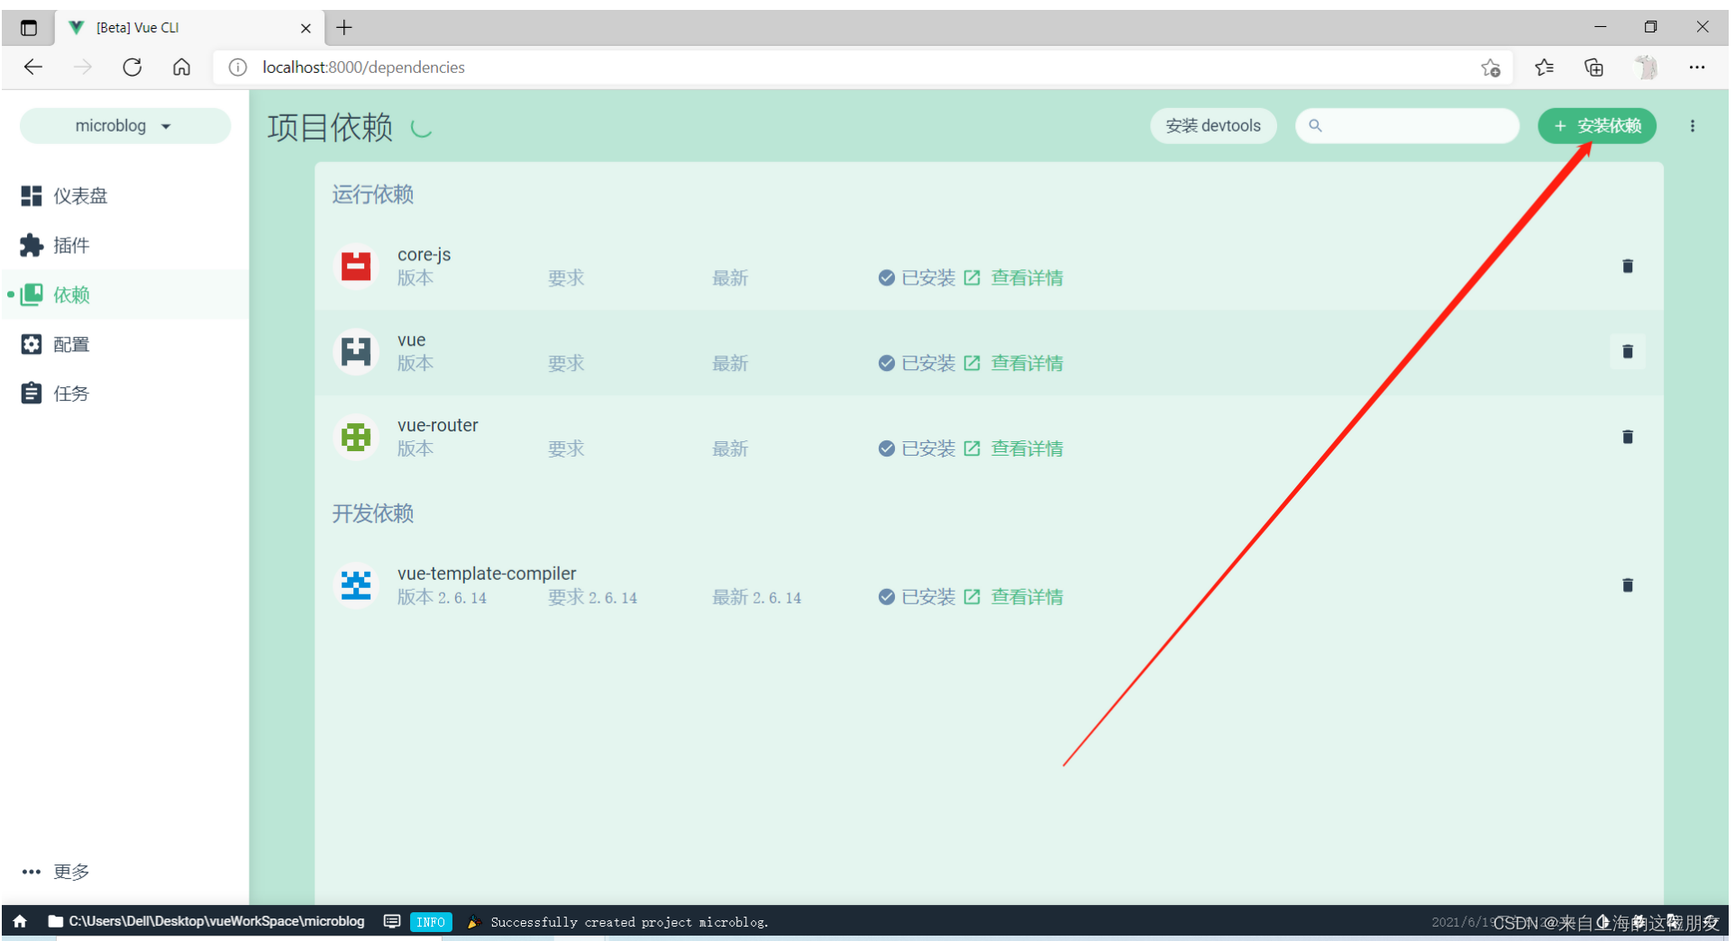Click the 安装依赖 install dependency button
1735x941 pixels.
pyautogui.click(x=1597, y=126)
